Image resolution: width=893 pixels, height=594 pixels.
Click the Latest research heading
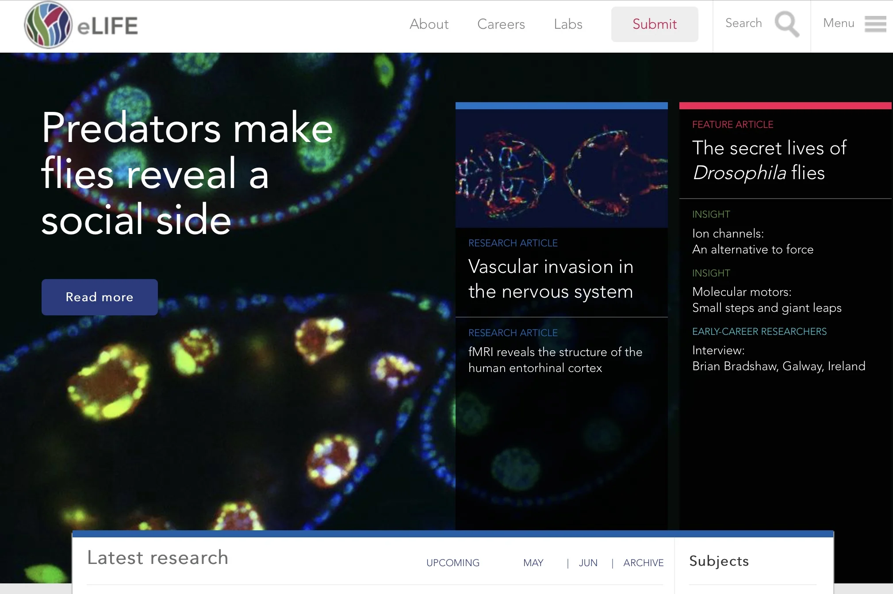click(157, 558)
